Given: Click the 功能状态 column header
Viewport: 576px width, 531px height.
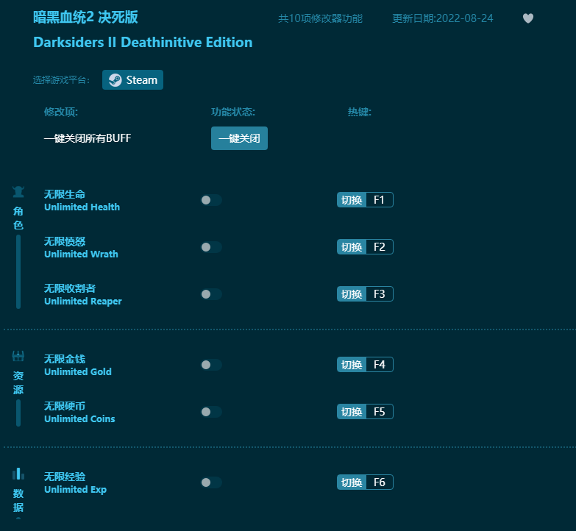Looking at the screenshot, I should click(x=233, y=112).
